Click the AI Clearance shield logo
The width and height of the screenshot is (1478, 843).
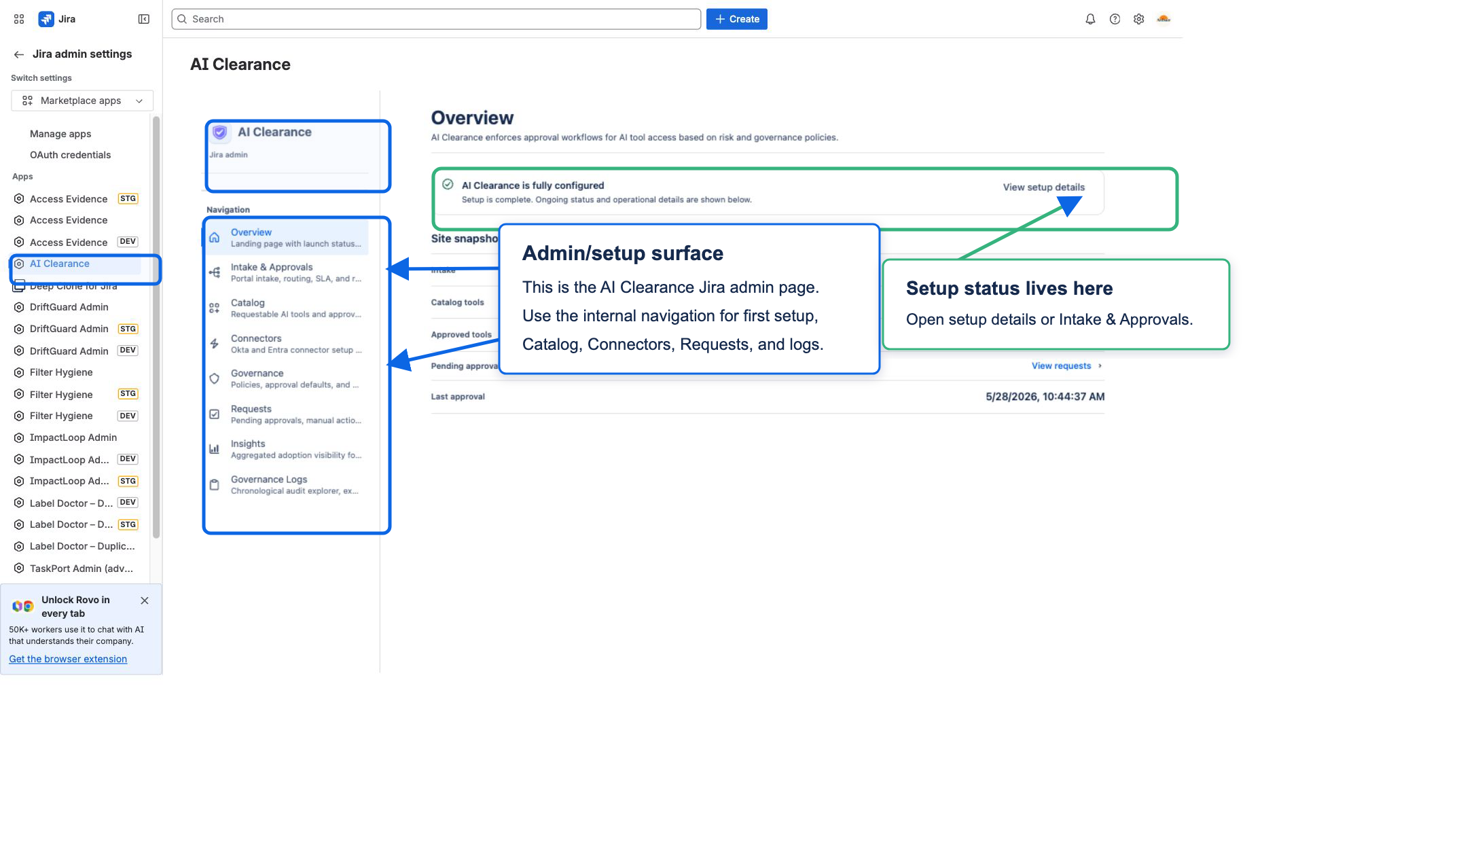click(220, 132)
